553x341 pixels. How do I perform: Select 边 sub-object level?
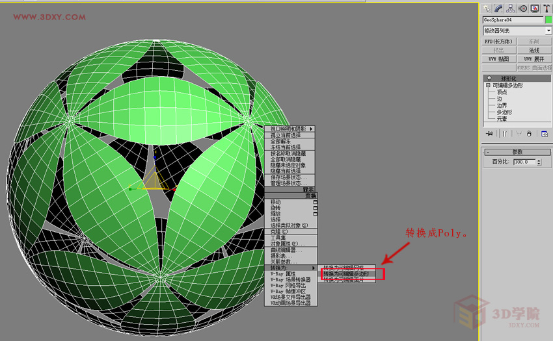click(500, 99)
